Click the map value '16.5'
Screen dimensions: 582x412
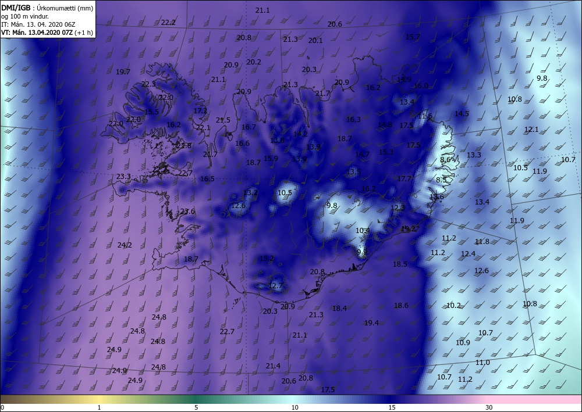[207, 179]
